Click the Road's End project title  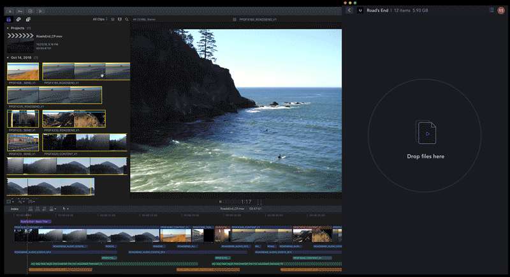tap(377, 10)
